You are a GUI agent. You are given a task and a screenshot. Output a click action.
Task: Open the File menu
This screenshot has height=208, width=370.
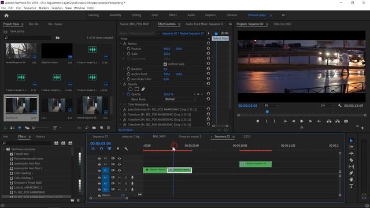(x=3, y=8)
